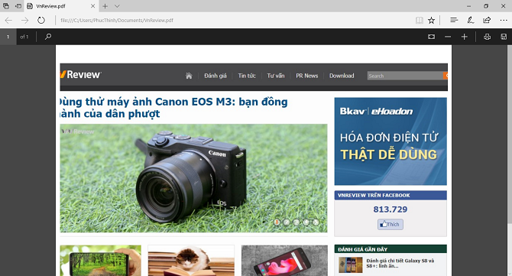Open Tin tức menu item
Screen dimensions: 512x276
tap(247, 76)
